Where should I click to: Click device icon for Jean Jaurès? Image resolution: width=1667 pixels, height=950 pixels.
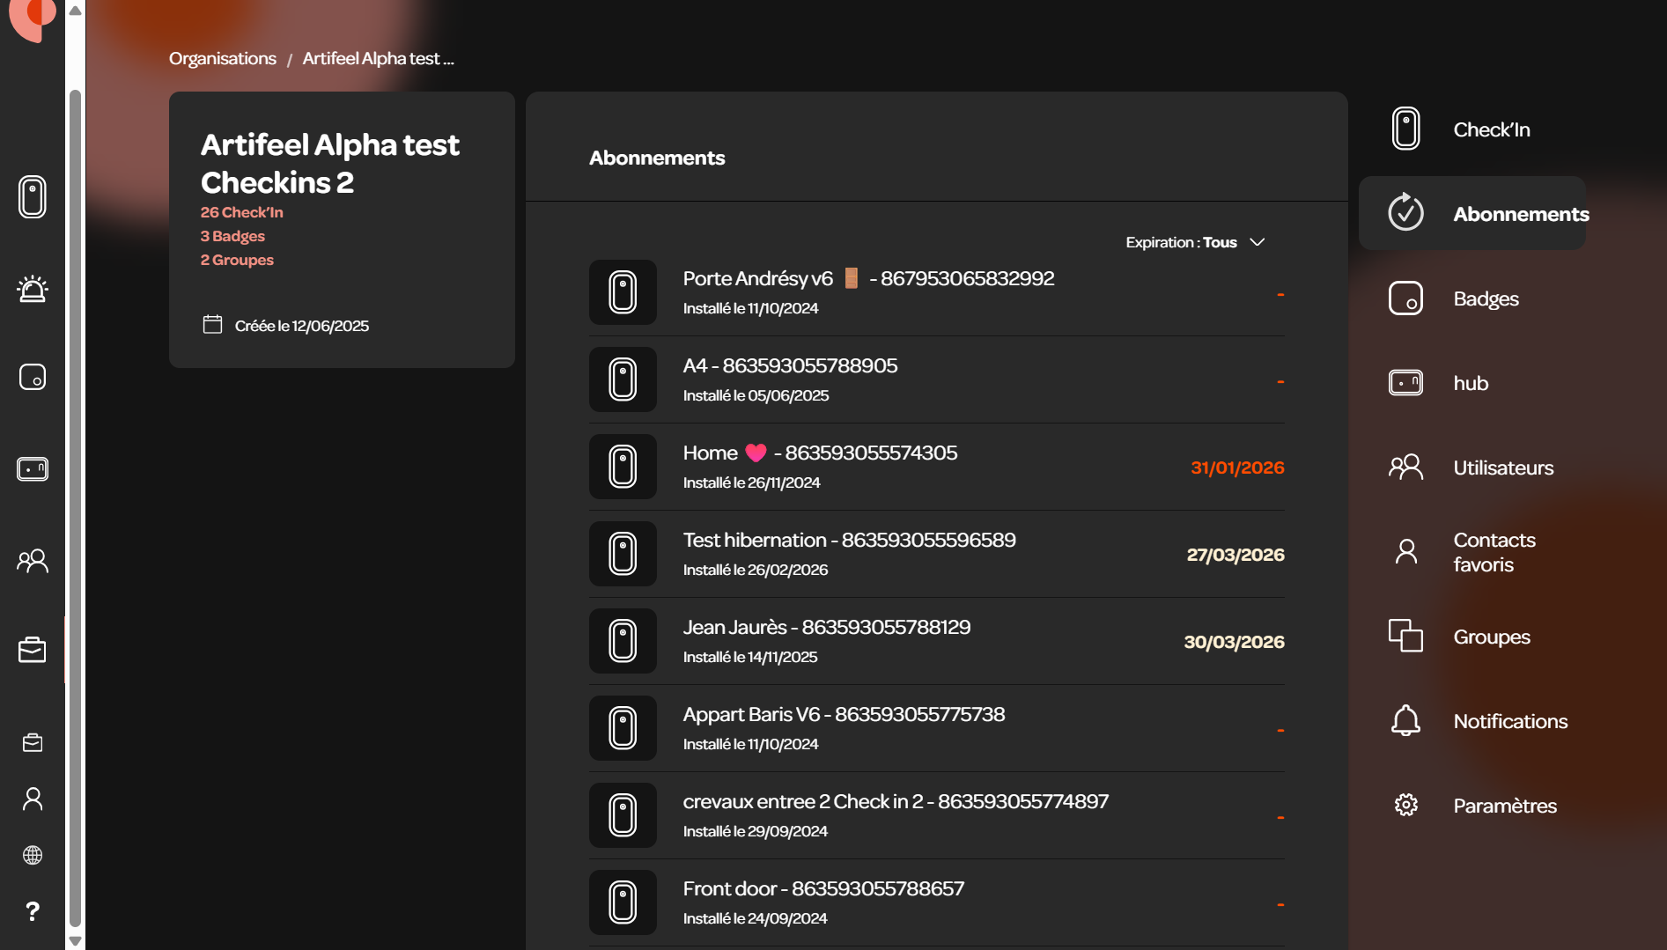point(623,641)
